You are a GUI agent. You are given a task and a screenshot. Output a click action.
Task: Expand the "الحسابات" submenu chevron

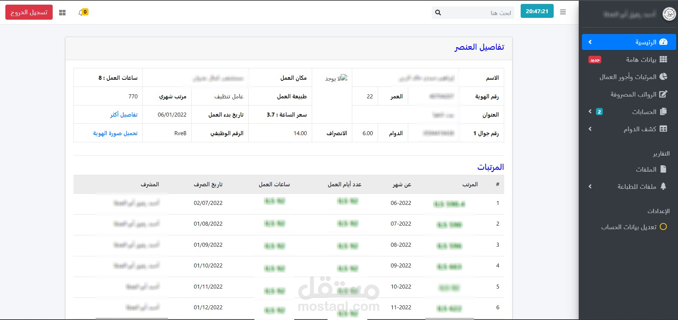(x=590, y=112)
